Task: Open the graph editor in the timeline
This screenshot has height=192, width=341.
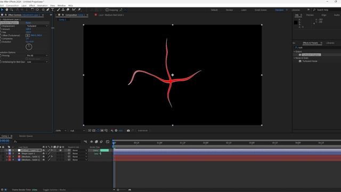Action: tap(108, 142)
